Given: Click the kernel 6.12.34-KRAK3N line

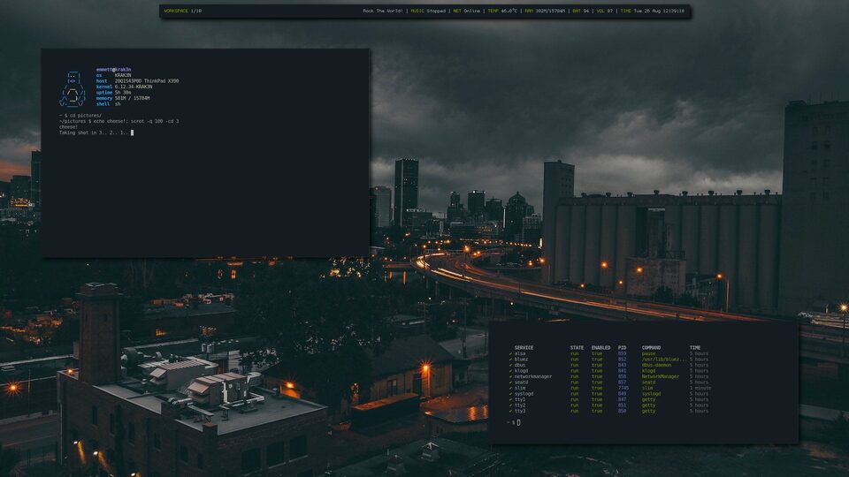Looking at the screenshot, I should tap(124, 87).
